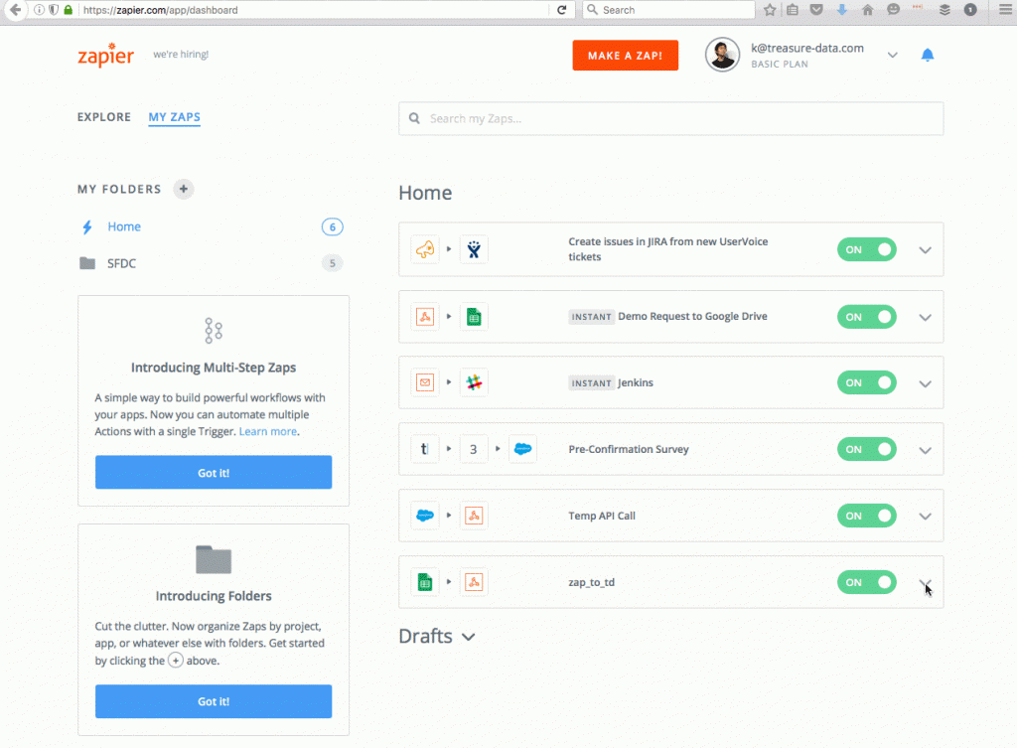The image size is (1017, 748).
Task: Click the UserVoice megaphone app icon
Action: tap(425, 249)
